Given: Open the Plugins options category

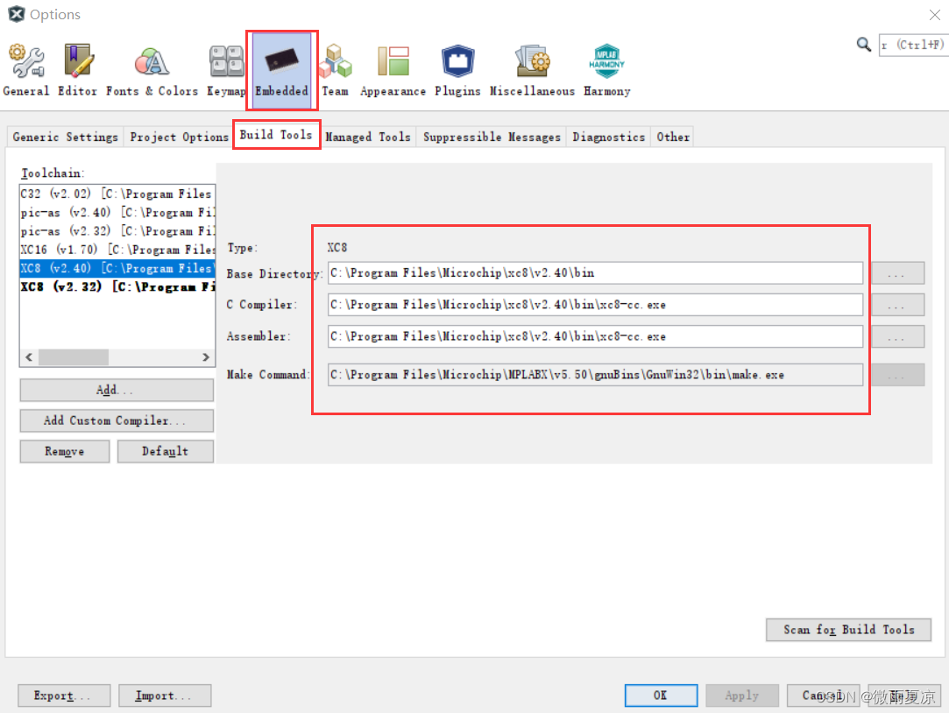Looking at the screenshot, I should (457, 69).
